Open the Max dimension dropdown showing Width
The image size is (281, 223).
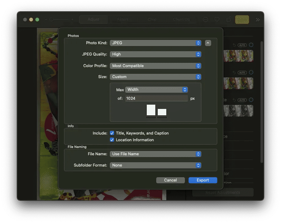click(x=156, y=90)
